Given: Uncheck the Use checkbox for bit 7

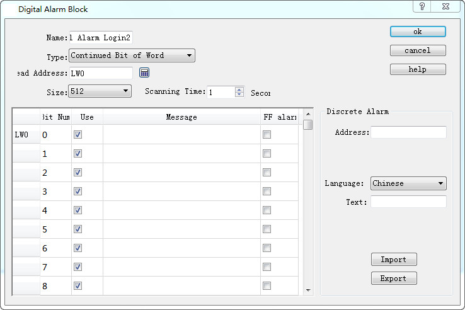Looking at the screenshot, I should pos(77,267).
